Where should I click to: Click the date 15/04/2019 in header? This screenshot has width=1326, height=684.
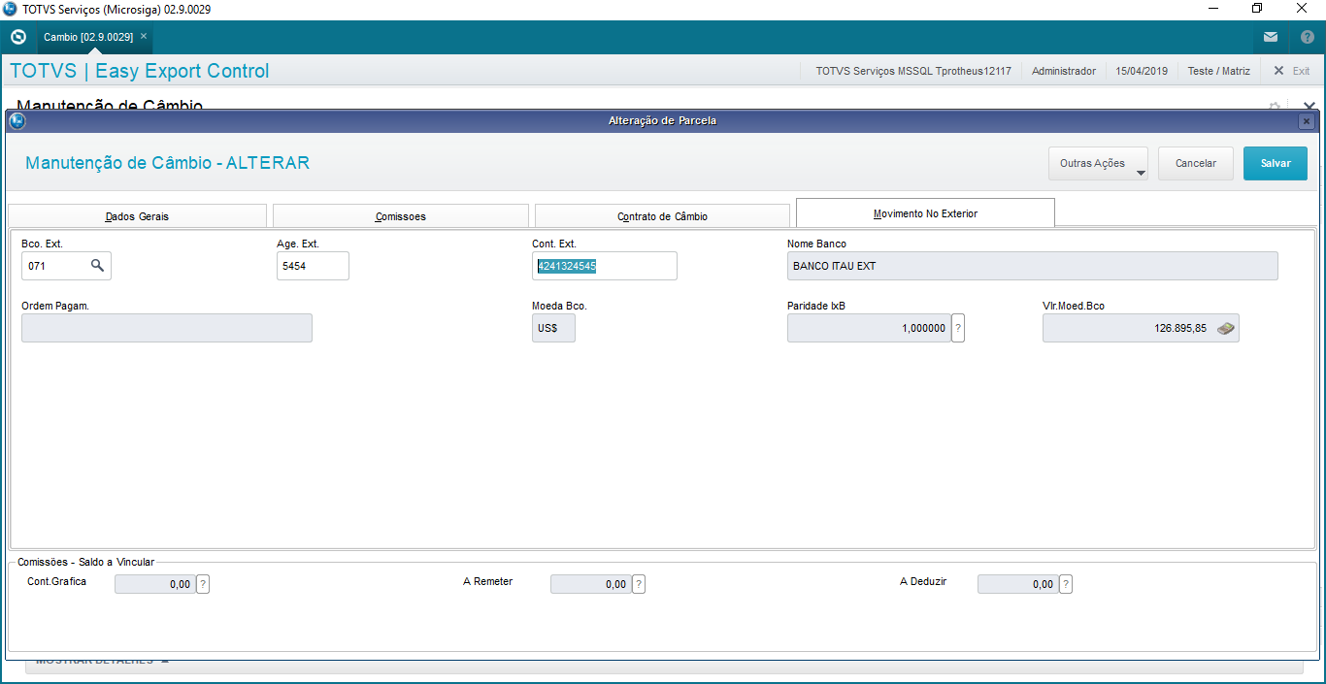pyautogui.click(x=1142, y=71)
